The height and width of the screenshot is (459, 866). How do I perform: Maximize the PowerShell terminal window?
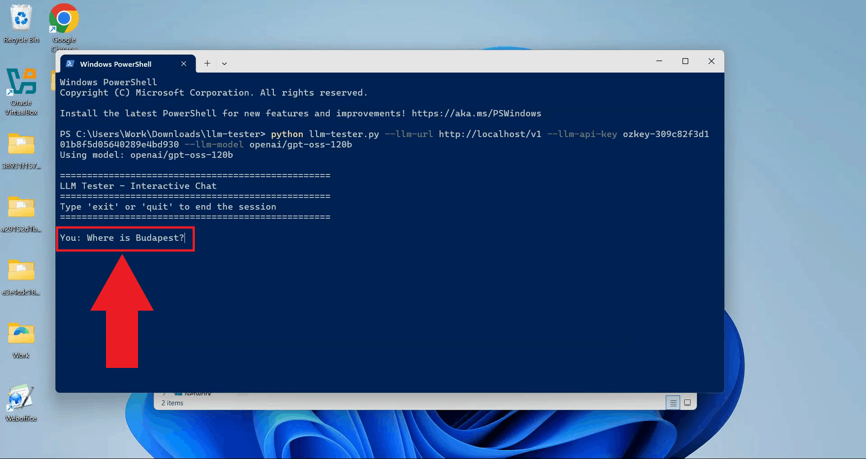click(685, 61)
